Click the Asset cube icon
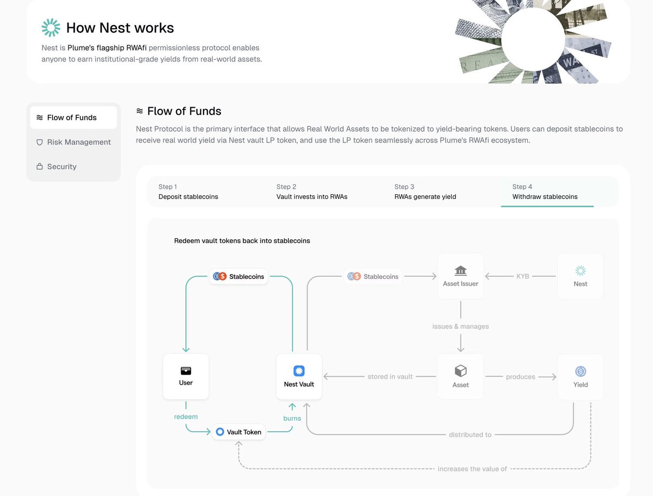This screenshot has height=496, width=653. click(x=460, y=371)
